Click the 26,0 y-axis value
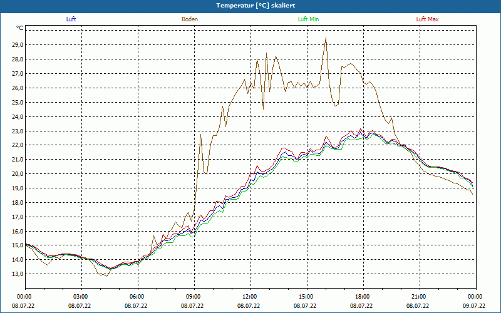 18,88
